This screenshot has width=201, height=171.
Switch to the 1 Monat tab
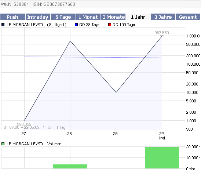click(x=88, y=17)
